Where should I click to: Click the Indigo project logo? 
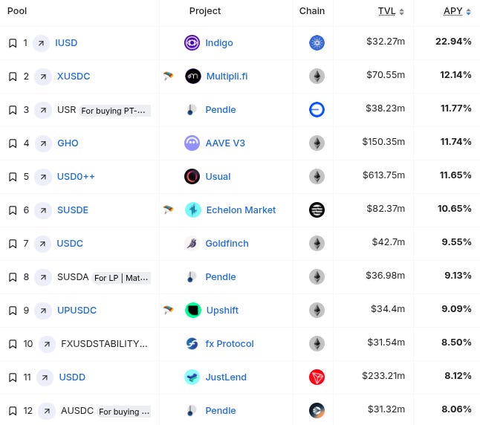point(192,43)
